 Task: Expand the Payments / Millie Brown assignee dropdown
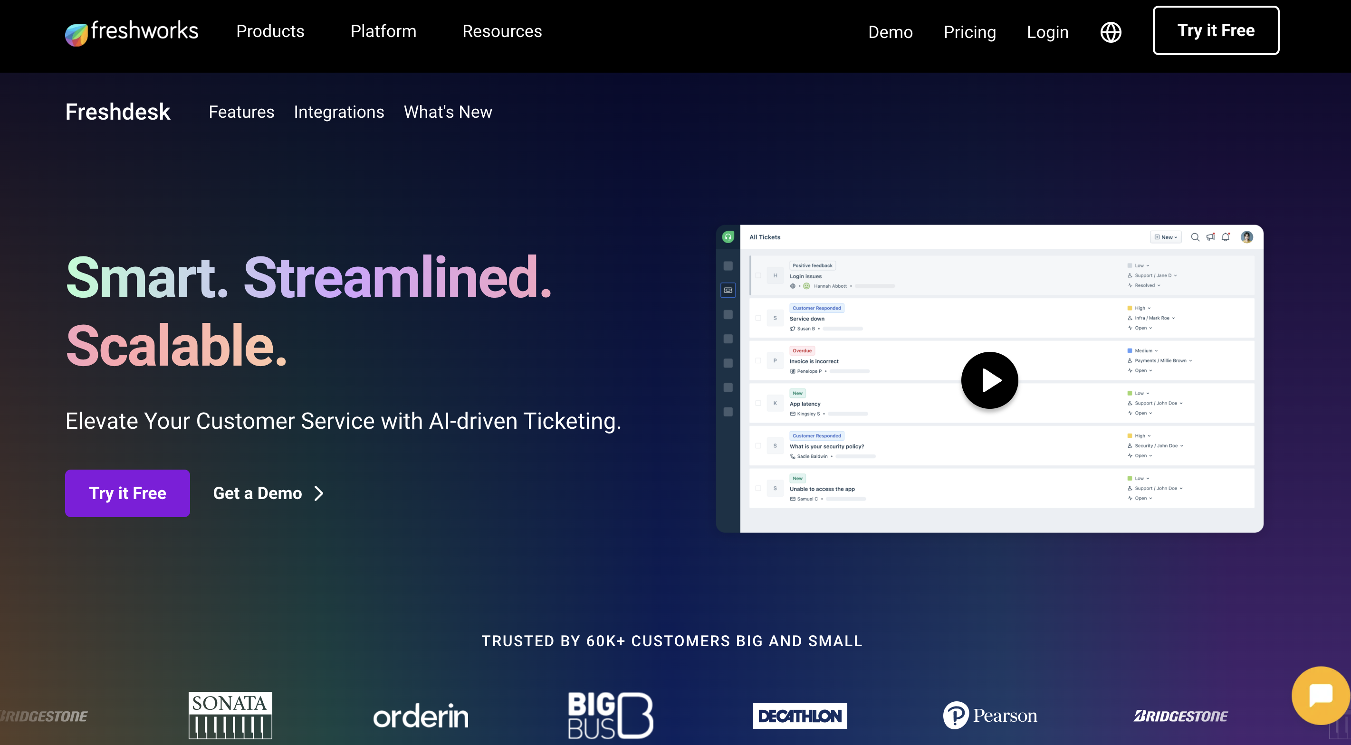point(1159,360)
